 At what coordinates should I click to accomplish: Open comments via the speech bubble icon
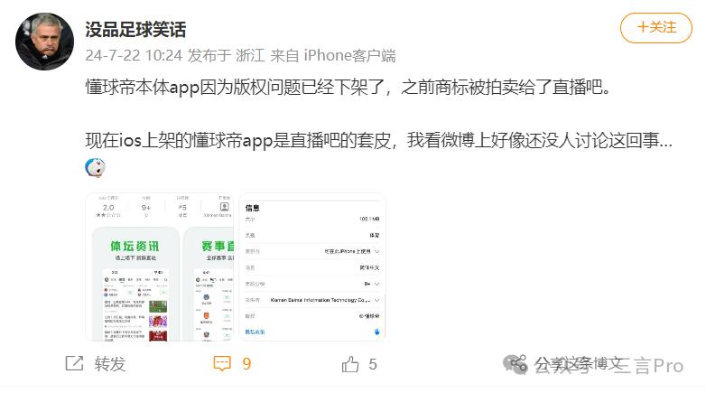pos(222,363)
